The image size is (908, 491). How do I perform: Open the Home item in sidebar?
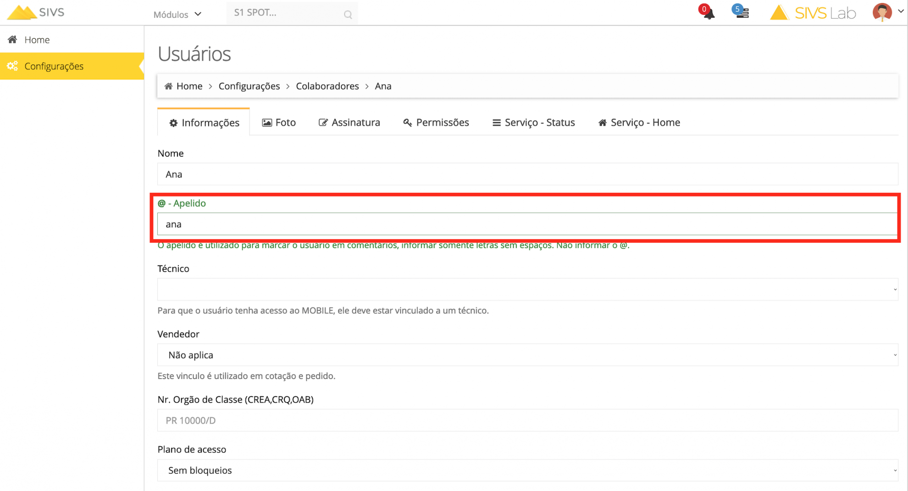37,39
